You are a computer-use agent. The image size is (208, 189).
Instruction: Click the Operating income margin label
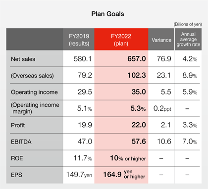tap(35, 108)
